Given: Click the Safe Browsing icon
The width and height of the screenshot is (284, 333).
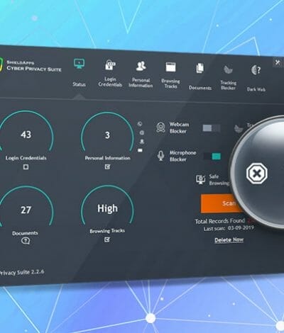Looking at the screenshot, I should (201, 179).
